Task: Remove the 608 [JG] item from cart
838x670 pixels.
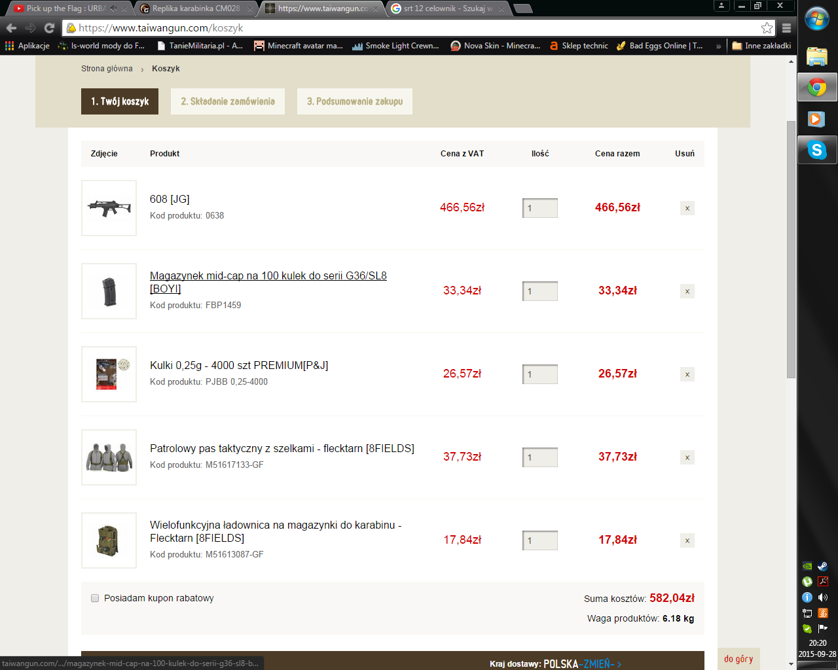Action: (x=687, y=209)
